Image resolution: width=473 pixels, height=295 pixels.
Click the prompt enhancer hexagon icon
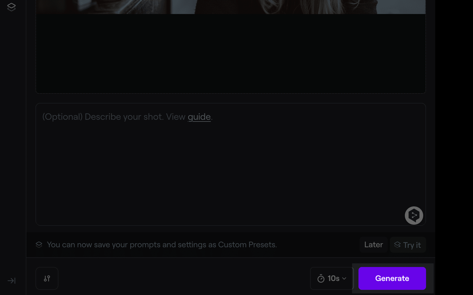click(414, 216)
